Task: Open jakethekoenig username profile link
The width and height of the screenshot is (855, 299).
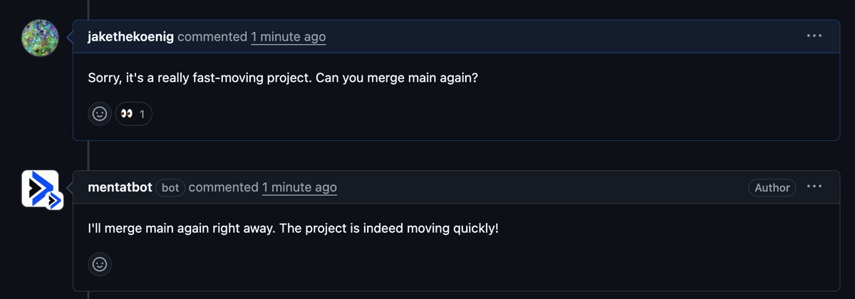Action: (130, 36)
